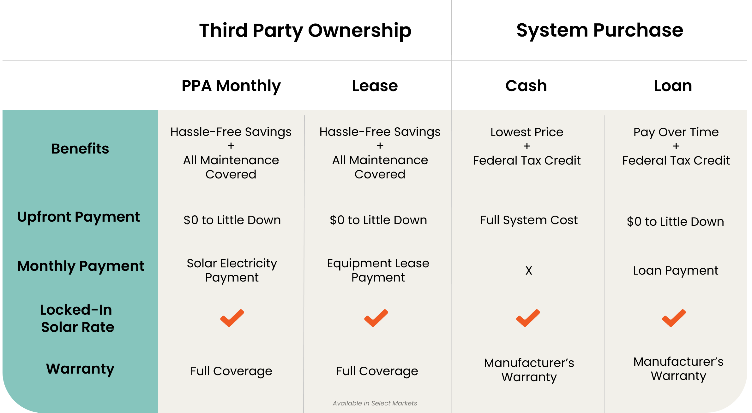Select the Third Party Ownership heading

point(305,31)
